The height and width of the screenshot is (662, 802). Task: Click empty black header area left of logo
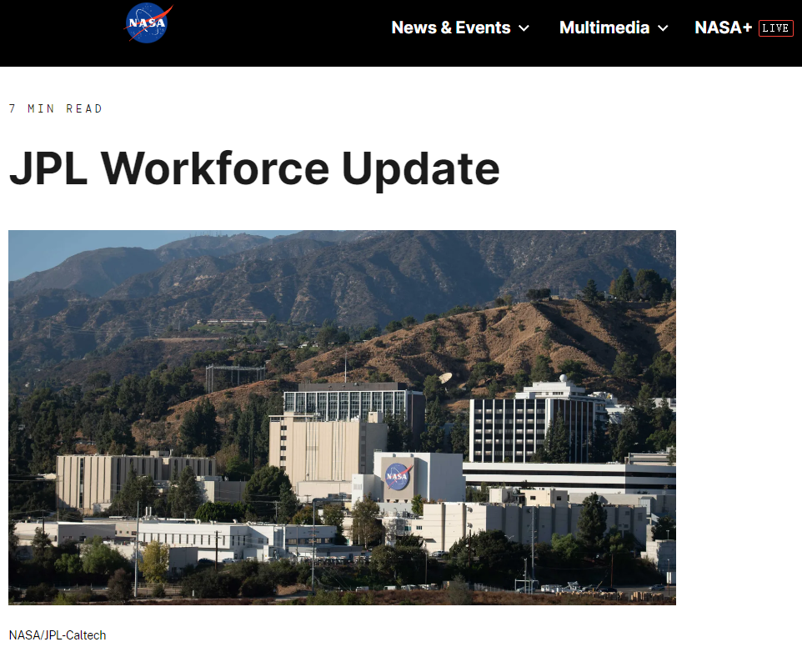click(x=58, y=33)
